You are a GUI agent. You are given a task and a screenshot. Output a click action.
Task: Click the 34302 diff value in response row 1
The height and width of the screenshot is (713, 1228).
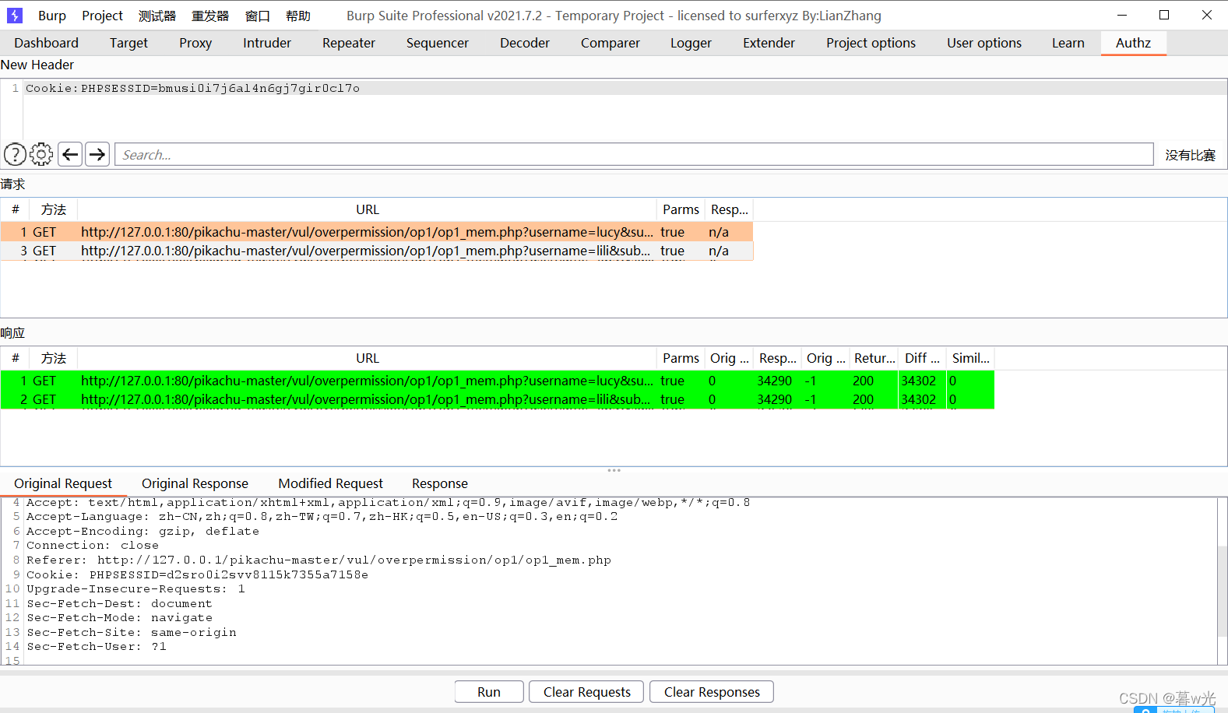919,381
